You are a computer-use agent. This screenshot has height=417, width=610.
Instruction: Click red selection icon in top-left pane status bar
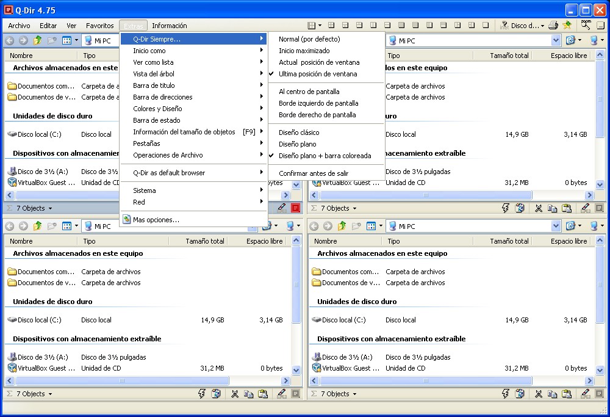tap(296, 208)
